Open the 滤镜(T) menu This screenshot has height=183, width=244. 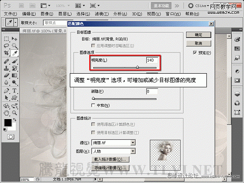click(x=102, y=14)
